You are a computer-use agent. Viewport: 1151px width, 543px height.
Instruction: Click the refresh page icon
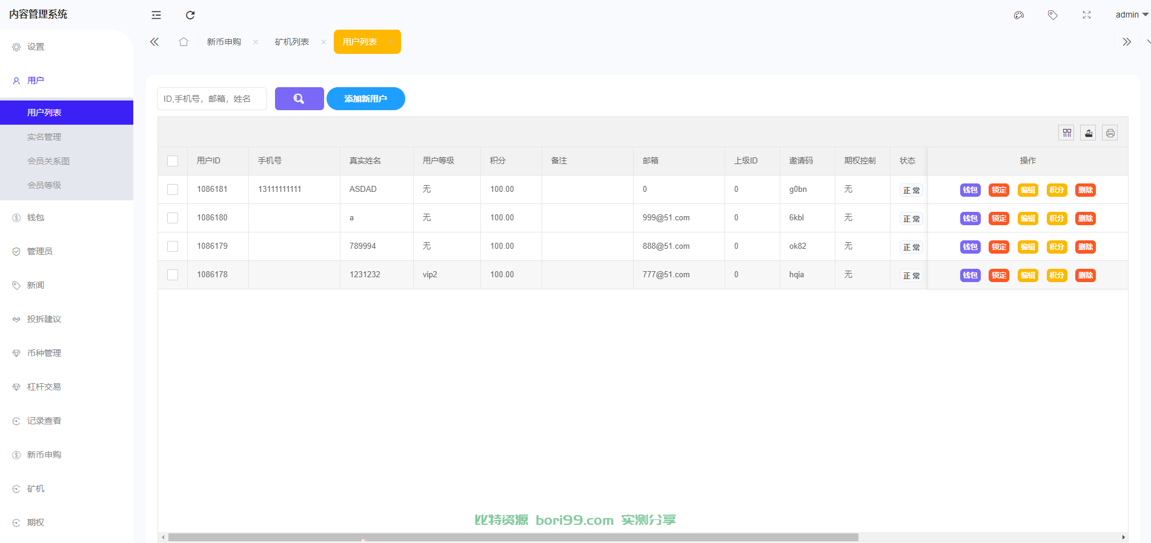coord(190,15)
